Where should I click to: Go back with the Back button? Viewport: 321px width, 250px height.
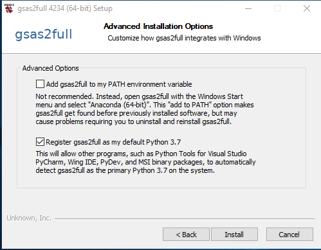pos(186,235)
